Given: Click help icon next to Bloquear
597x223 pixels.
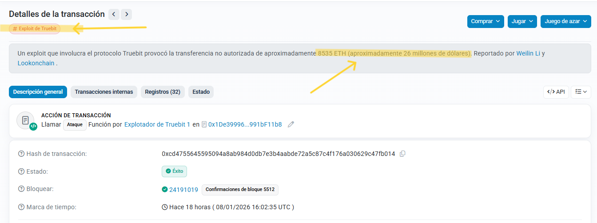Looking at the screenshot, I should click(21, 189).
